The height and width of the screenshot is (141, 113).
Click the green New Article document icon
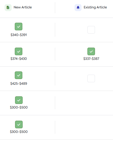click(x=8, y=8)
